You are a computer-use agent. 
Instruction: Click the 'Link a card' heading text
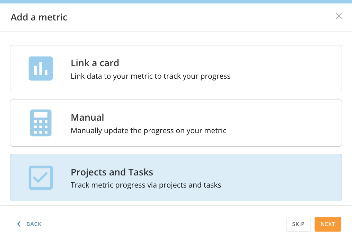[95, 63]
